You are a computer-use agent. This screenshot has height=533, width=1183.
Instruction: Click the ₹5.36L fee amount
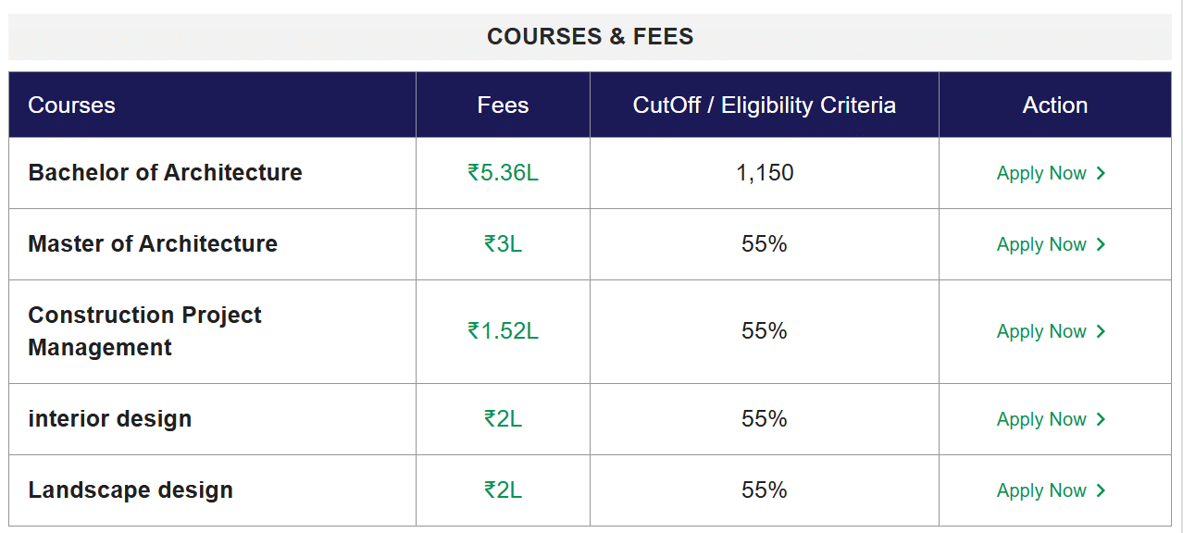pos(503,173)
